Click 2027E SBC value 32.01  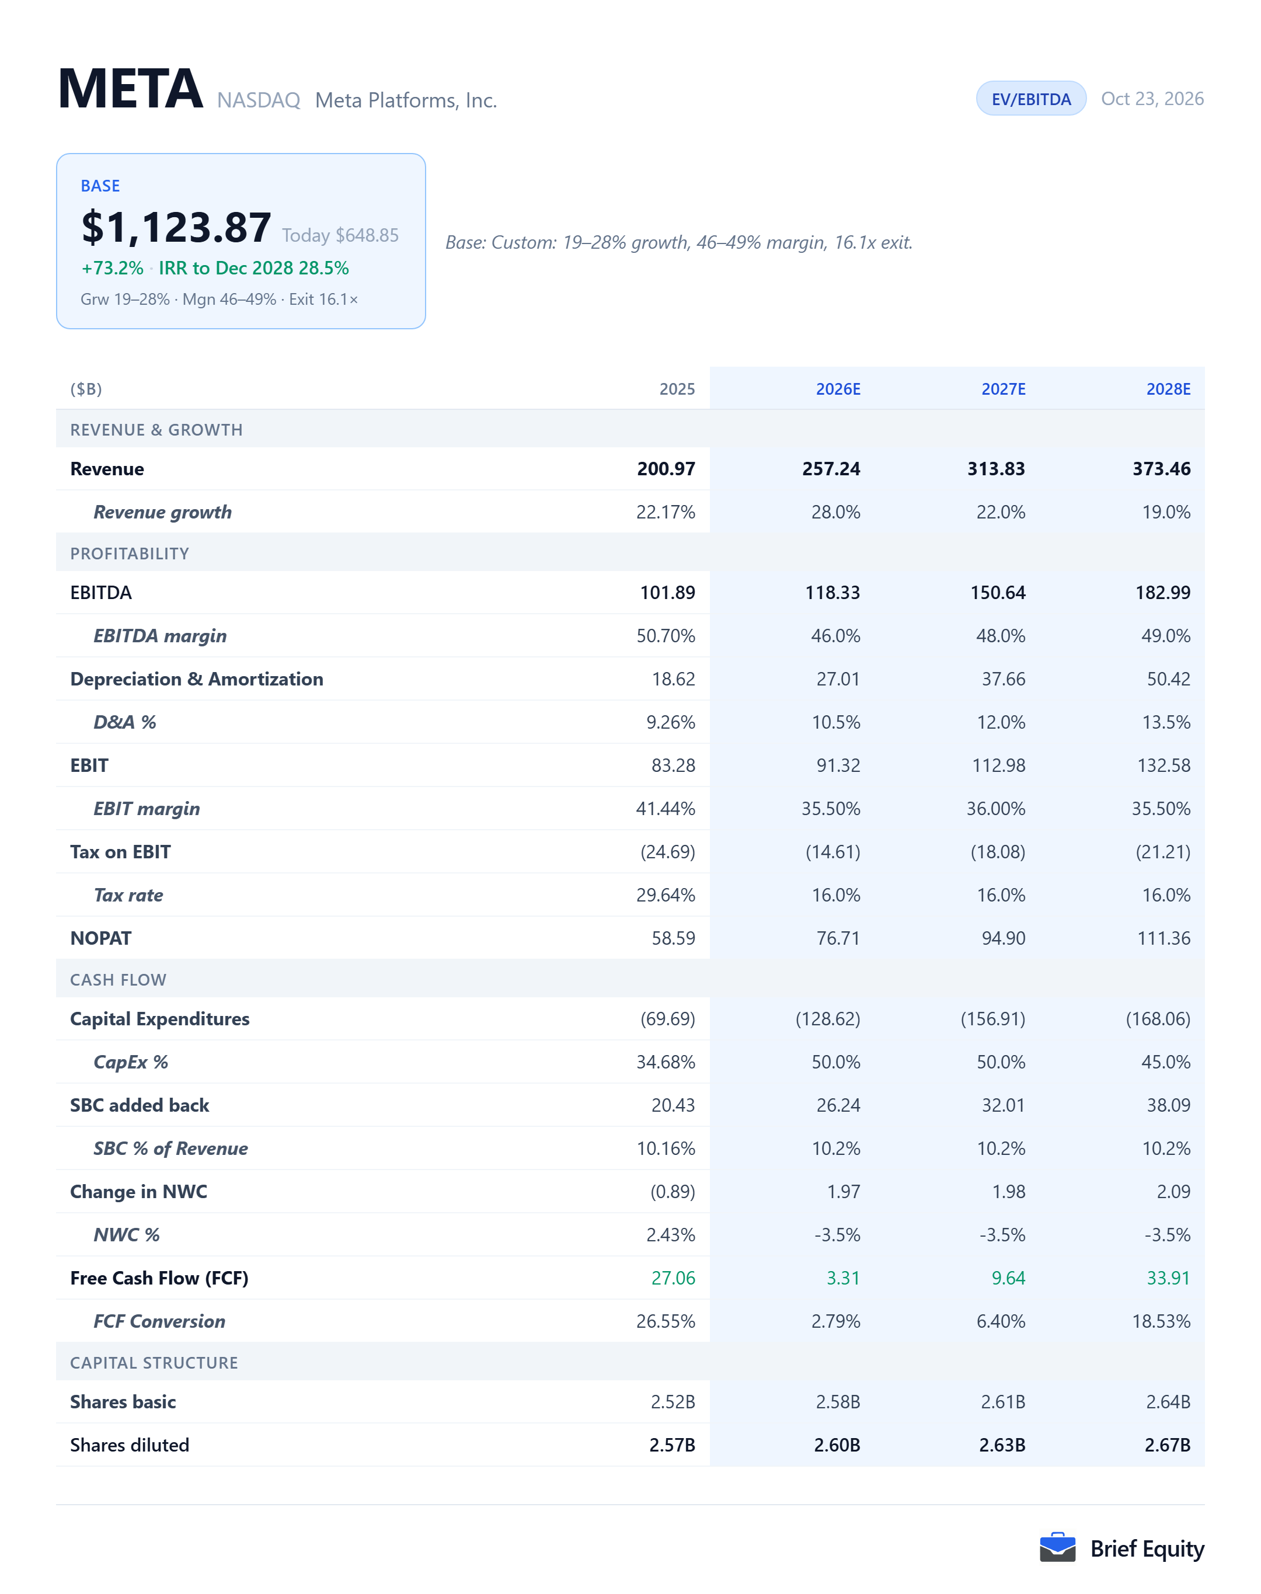pyautogui.click(x=1004, y=1105)
